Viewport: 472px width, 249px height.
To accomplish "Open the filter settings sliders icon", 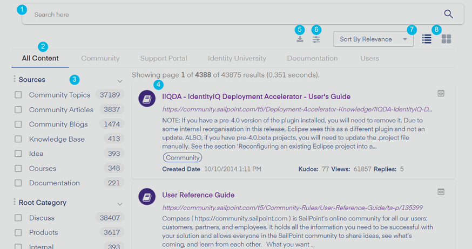I will 316,39.
